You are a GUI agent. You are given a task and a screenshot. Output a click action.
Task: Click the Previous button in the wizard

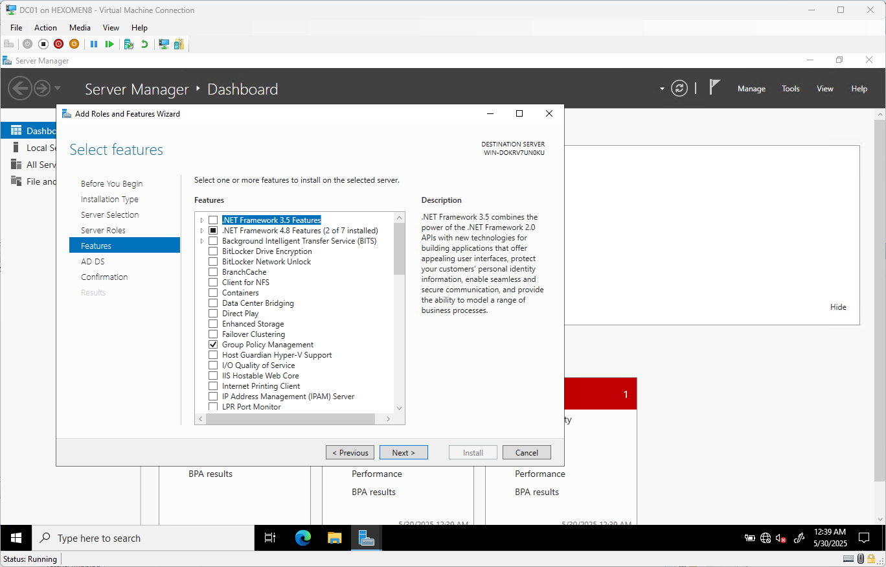[350, 452]
